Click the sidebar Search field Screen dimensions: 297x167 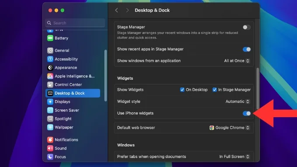pyautogui.click(x=75, y=23)
